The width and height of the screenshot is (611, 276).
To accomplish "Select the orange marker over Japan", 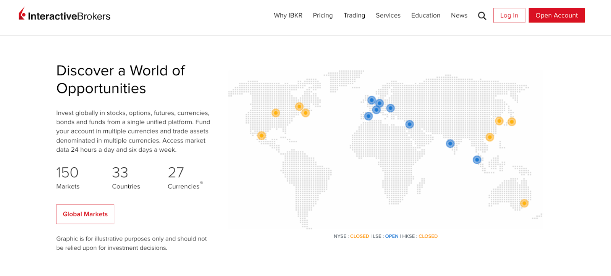I will (512, 122).
